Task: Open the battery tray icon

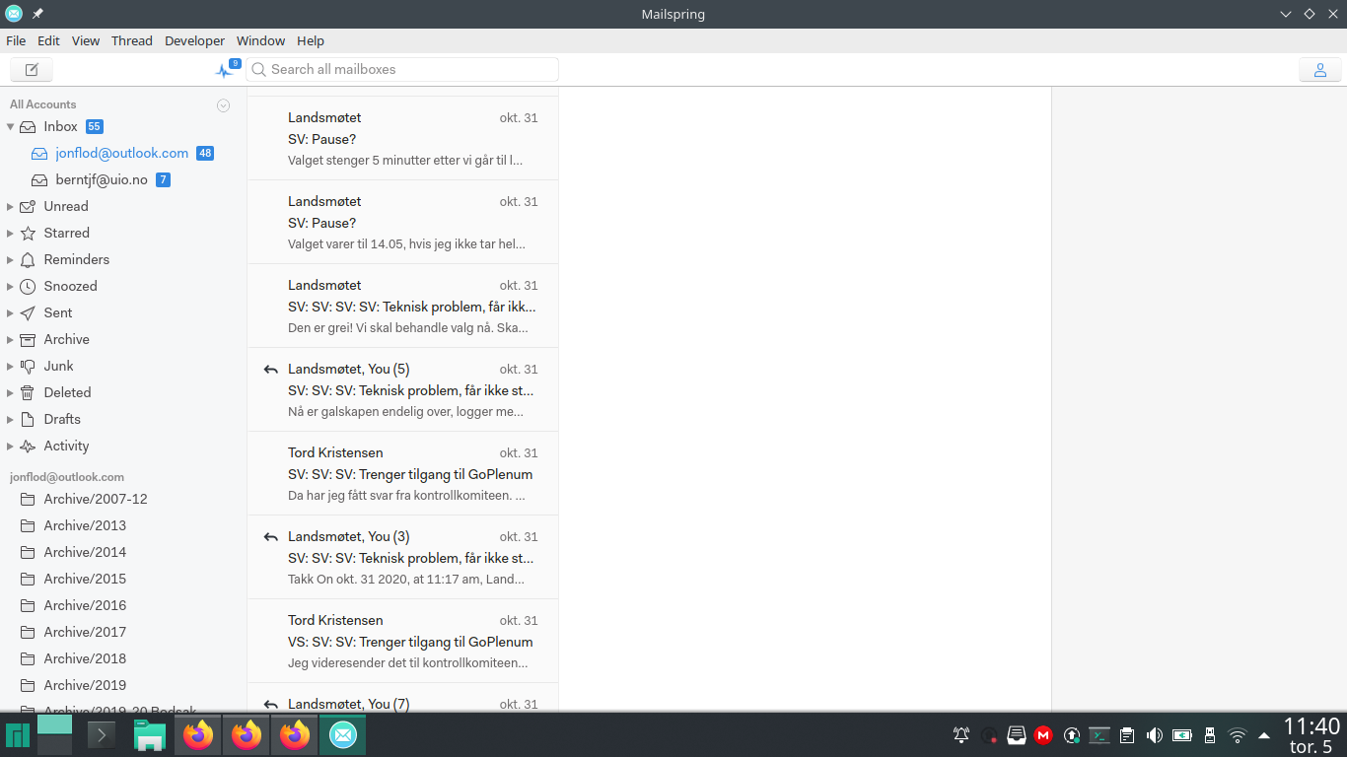Action: (x=1182, y=735)
